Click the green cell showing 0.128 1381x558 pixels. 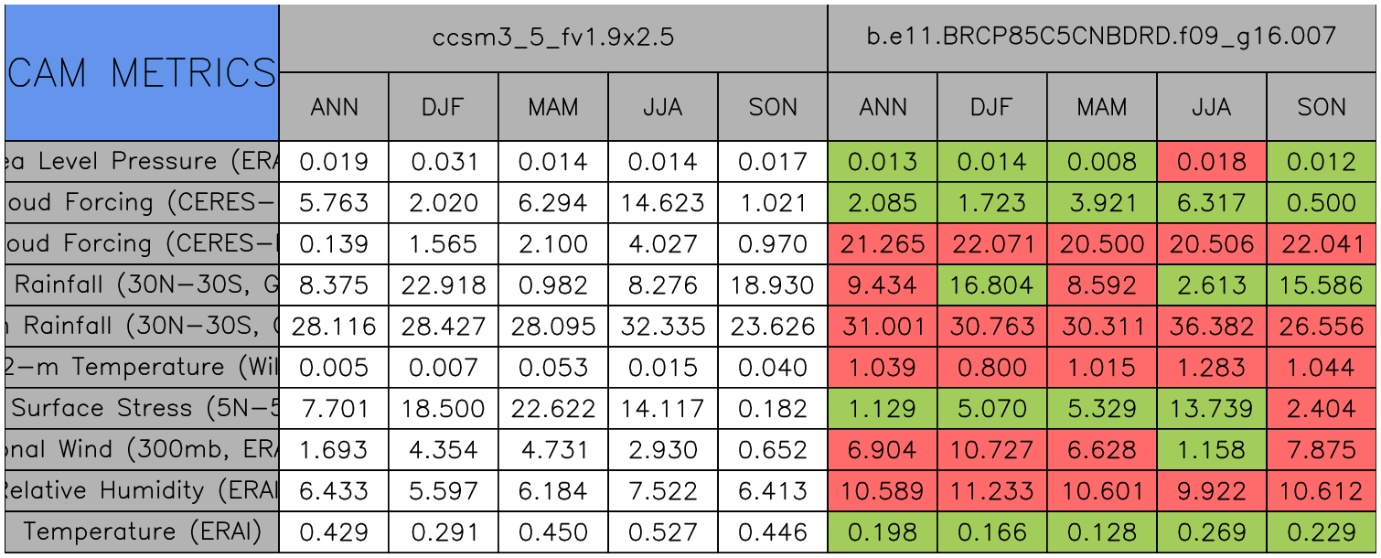(1102, 532)
